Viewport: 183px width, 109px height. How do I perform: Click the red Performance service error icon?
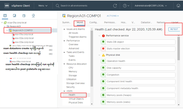coord(104,36)
